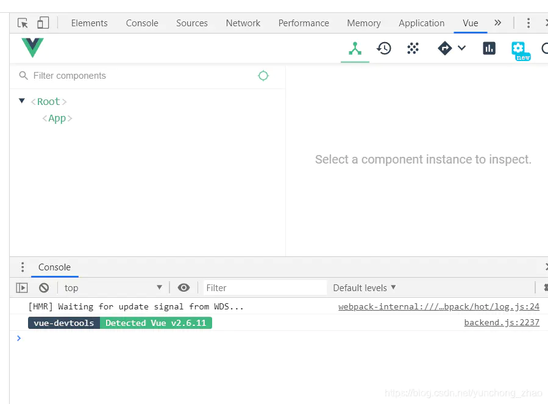Open the Routing panel icon
Viewport: 548px width, 404px height.
click(444, 48)
